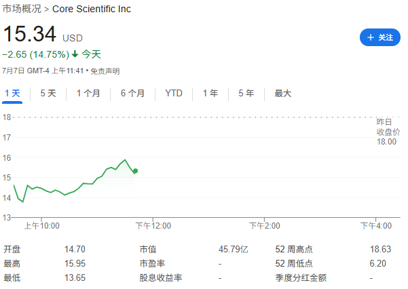This screenshot has height=289, width=408.
Task: Click the 下午12:00 axis label
Action: [x=153, y=226]
